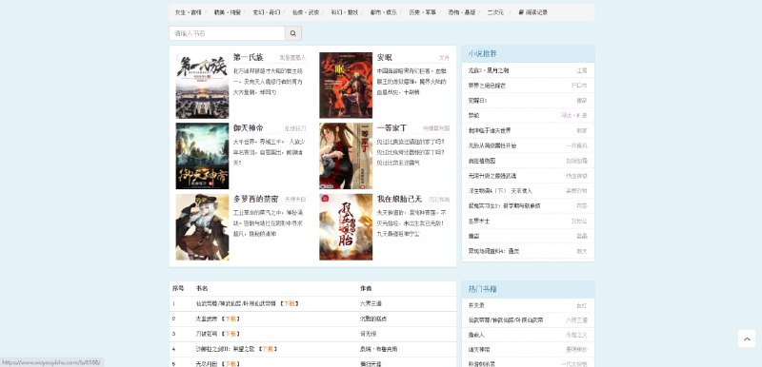
Task: Open 异现场调查科4：通灵 in recommendations
Action: point(493,251)
